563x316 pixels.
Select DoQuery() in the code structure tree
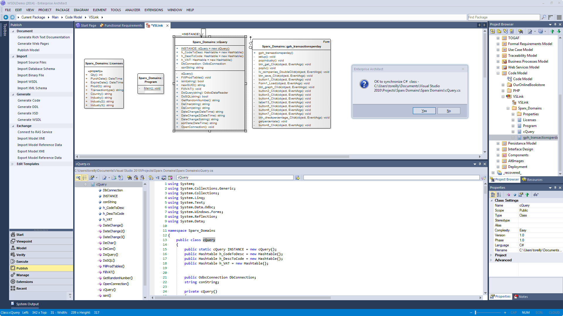tap(110, 255)
